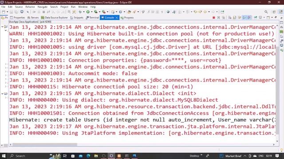The width and height of the screenshot is (284, 159).
Task: Click the Terminal toolbar icon
Action: pos(22,12)
